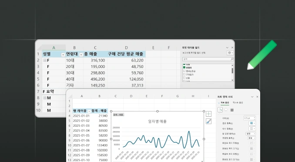
Task: Select the line series in the chart
Action: click(x=161, y=140)
